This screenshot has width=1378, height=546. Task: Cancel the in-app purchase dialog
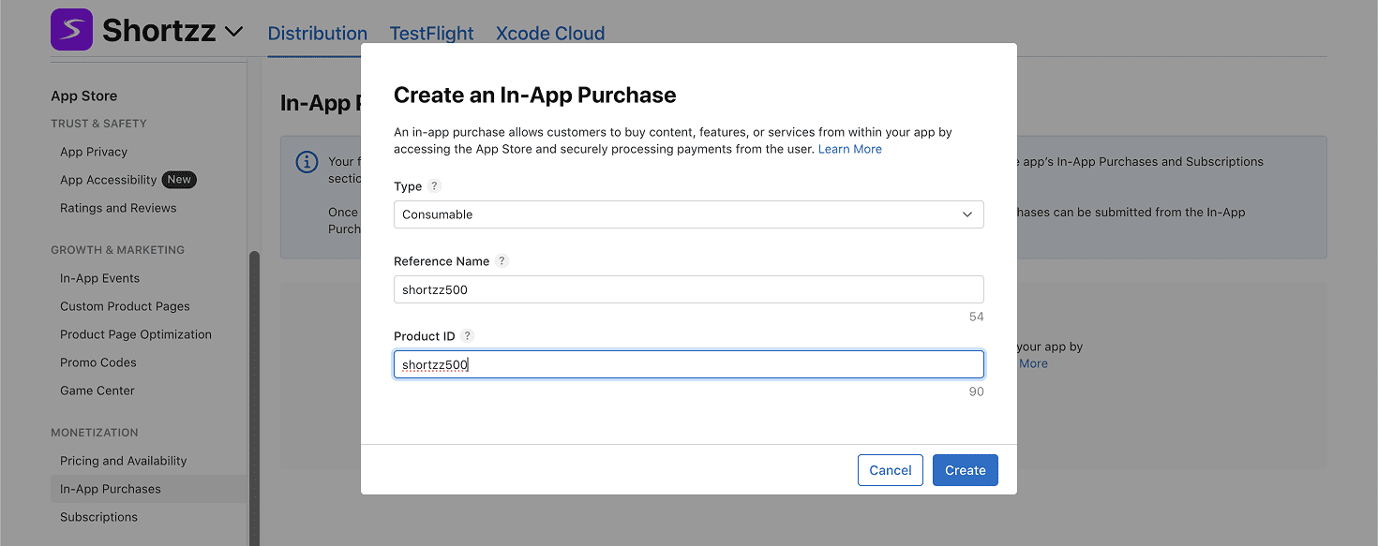[890, 470]
